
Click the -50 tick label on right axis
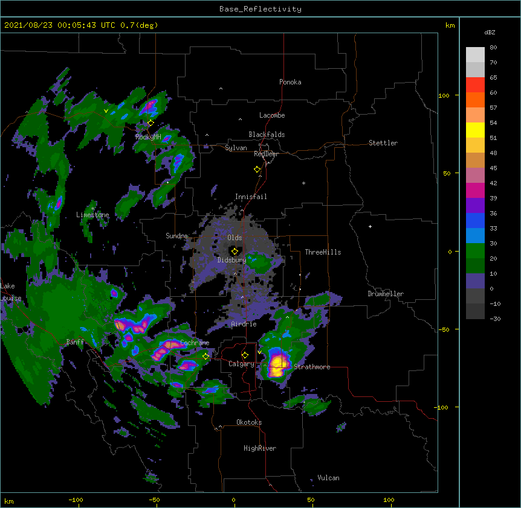point(444,329)
